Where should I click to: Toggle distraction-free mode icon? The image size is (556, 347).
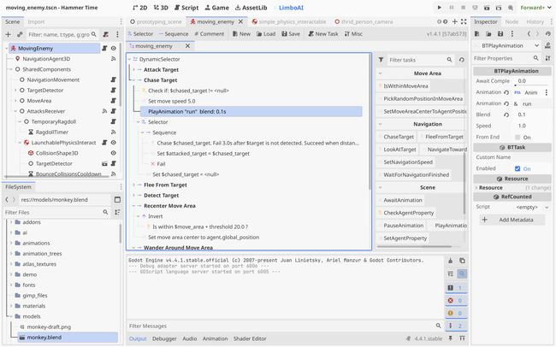pos(464,22)
